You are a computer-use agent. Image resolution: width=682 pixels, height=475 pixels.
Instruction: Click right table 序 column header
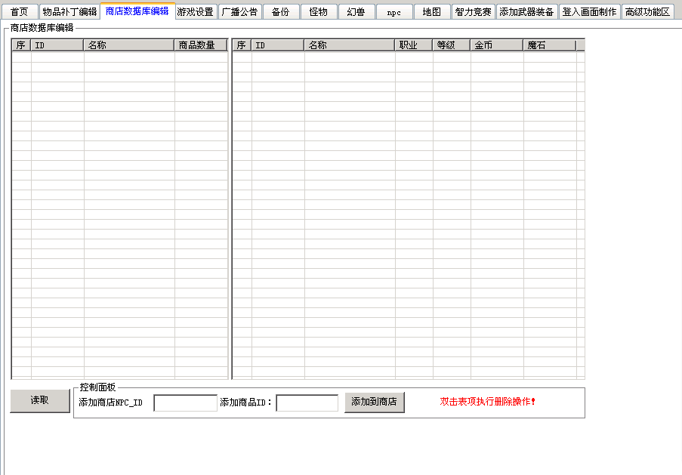point(242,45)
